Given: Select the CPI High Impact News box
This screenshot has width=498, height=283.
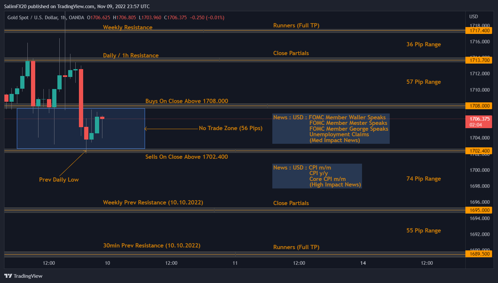Looking at the screenshot, I should 317,176.
